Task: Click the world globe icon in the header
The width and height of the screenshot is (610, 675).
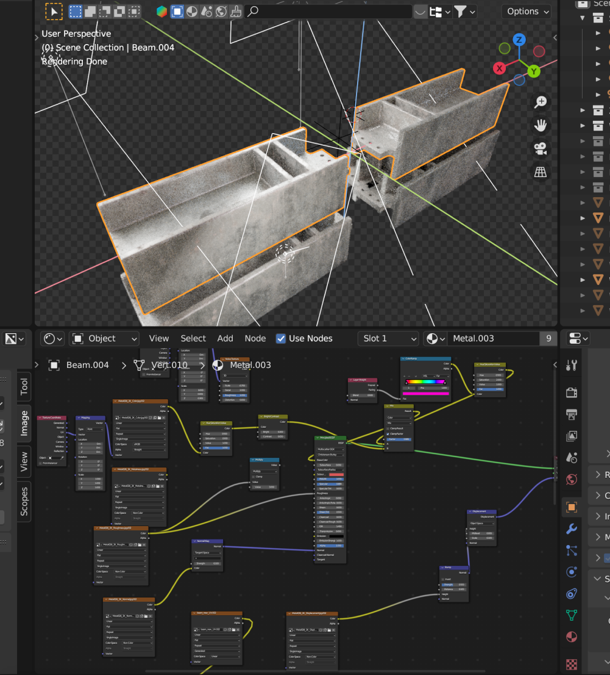Action: 221,12
